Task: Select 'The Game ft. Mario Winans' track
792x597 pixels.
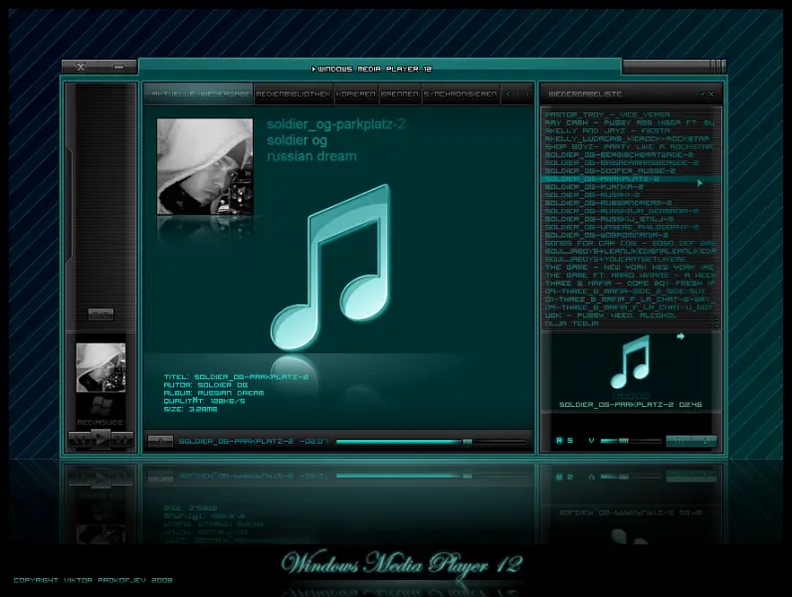Action: point(631,276)
